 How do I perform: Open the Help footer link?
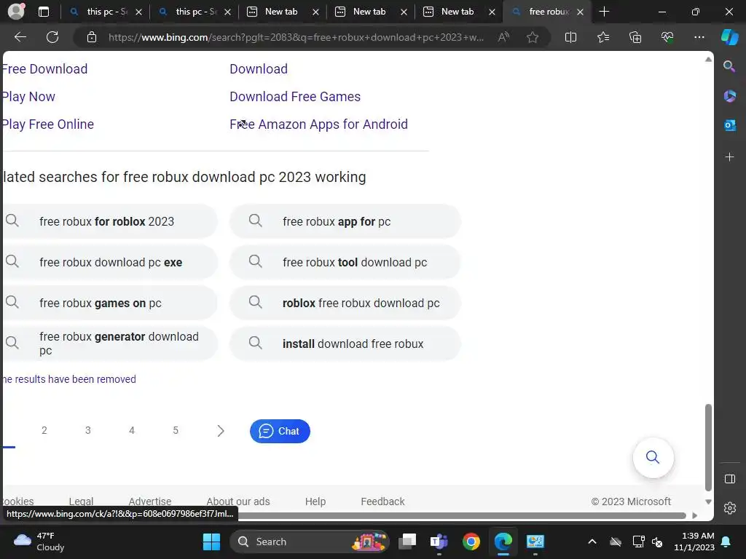pyautogui.click(x=315, y=501)
